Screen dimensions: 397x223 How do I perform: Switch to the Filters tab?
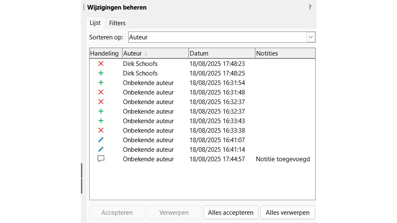coord(117,23)
